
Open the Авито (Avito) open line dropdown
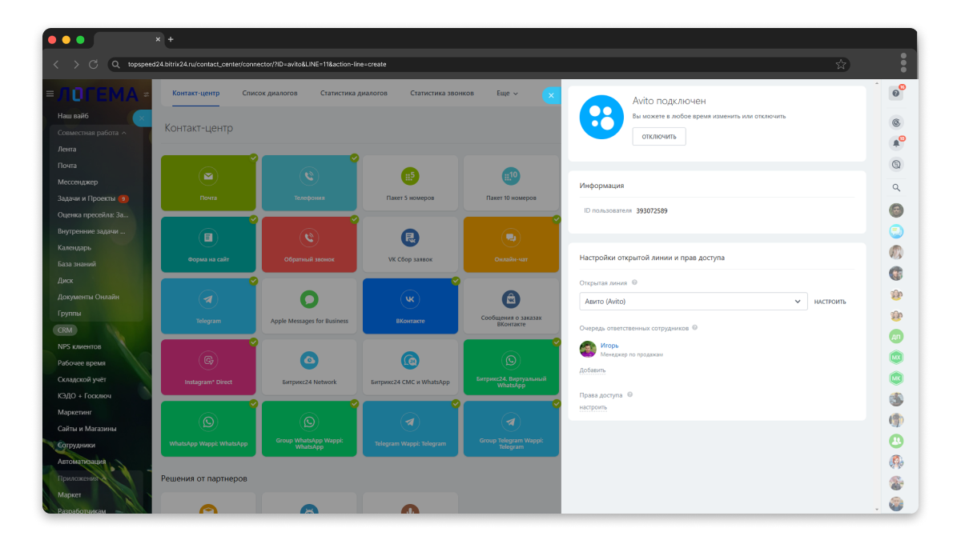point(694,302)
